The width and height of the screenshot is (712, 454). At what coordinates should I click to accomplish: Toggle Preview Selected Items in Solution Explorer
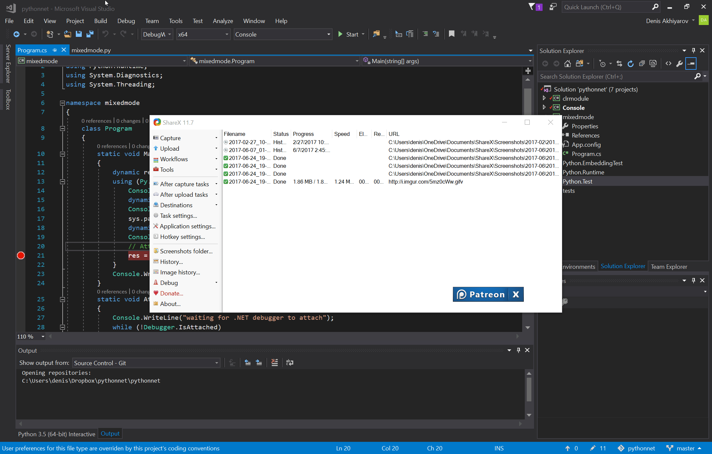[691, 64]
